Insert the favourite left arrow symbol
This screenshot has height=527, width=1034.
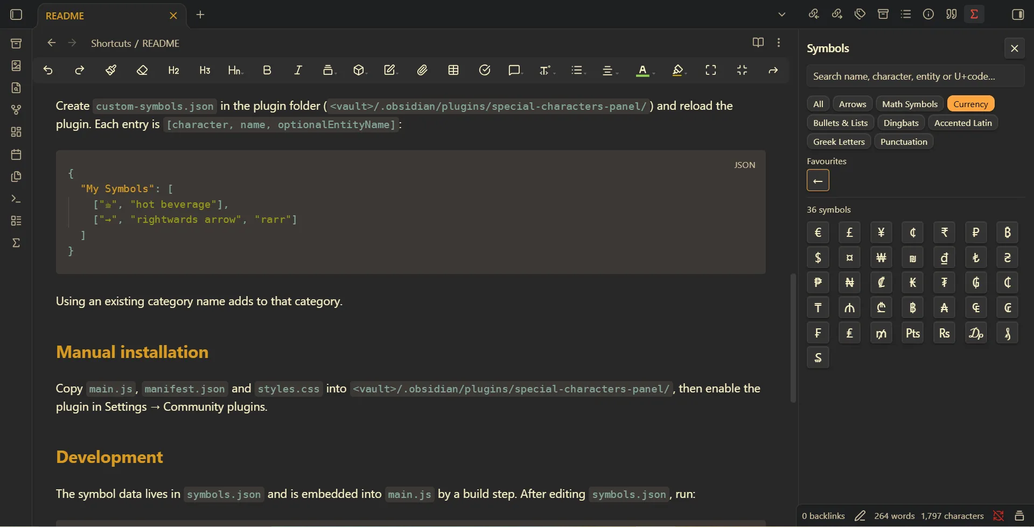coord(818,180)
